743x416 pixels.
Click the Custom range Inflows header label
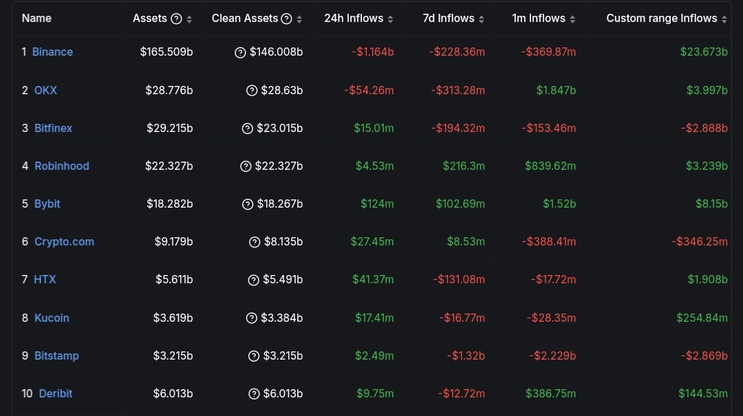[x=662, y=18]
